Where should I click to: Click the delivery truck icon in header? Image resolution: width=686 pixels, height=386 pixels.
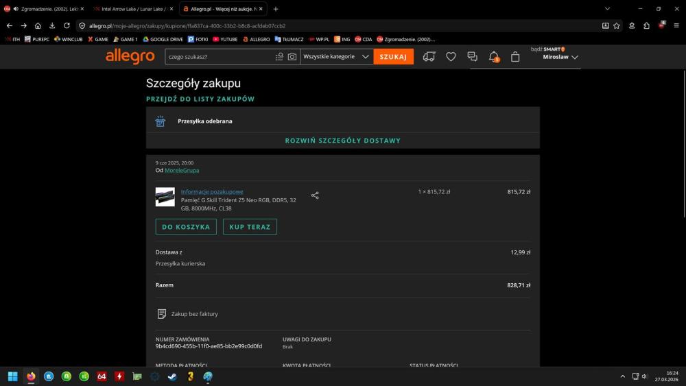point(429,57)
